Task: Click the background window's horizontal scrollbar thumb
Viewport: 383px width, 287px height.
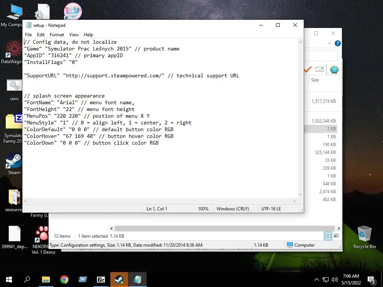Action: pyautogui.click(x=225, y=228)
